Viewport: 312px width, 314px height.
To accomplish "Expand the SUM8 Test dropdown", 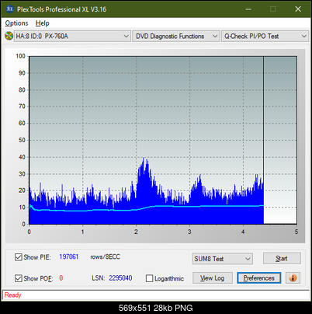I will tap(223, 259).
